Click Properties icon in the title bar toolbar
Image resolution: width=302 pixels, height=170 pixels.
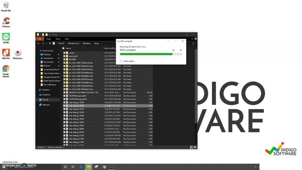(x=43, y=34)
